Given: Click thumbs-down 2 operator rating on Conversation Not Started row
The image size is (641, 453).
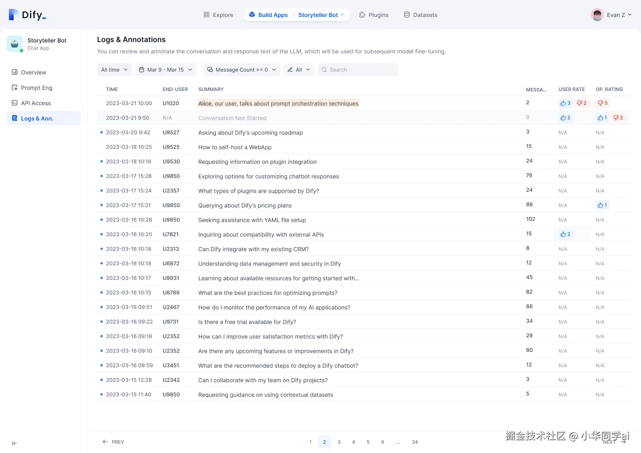Looking at the screenshot, I should coord(618,118).
